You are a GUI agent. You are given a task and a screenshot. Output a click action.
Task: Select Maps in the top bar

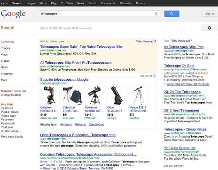(43, 3)
